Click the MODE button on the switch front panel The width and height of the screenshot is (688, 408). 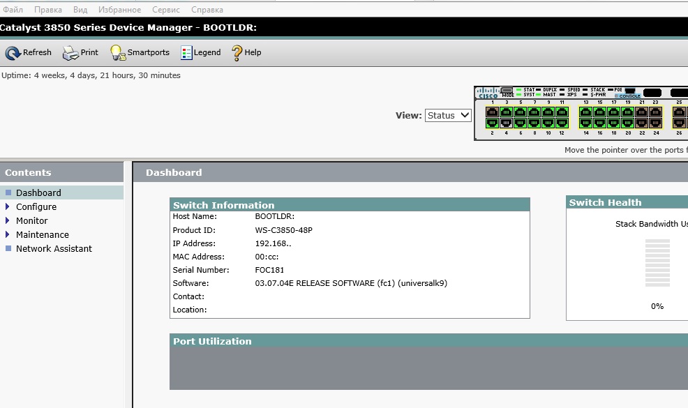[x=507, y=90]
